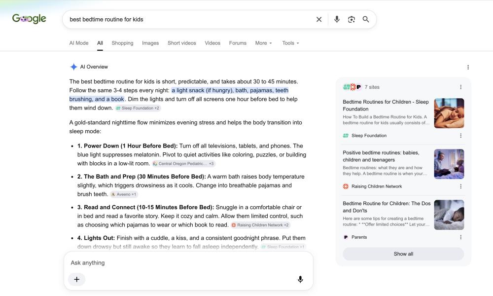This screenshot has width=493, height=296.
Task: Open the Images tab
Action: tap(150, 43)
